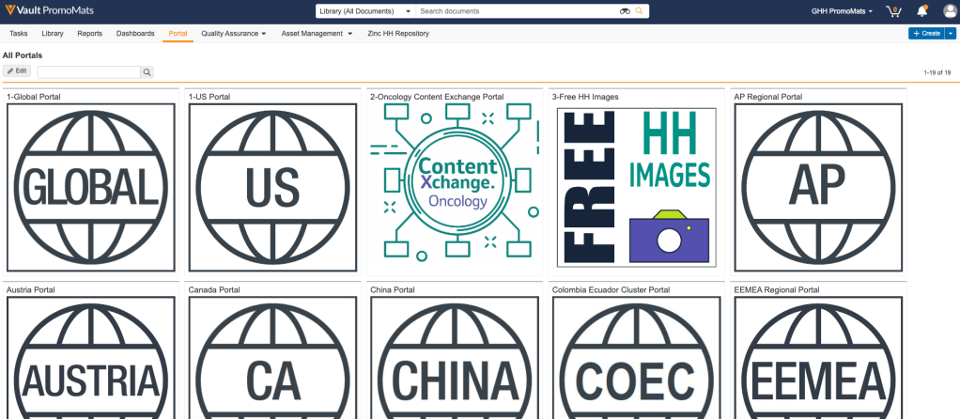This screenshot has height=419, width=960.
Task: Click the 'All Portals' heading
Action: pos(23,55)
